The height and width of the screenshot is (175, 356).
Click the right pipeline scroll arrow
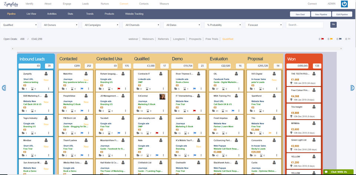(352, 88)
